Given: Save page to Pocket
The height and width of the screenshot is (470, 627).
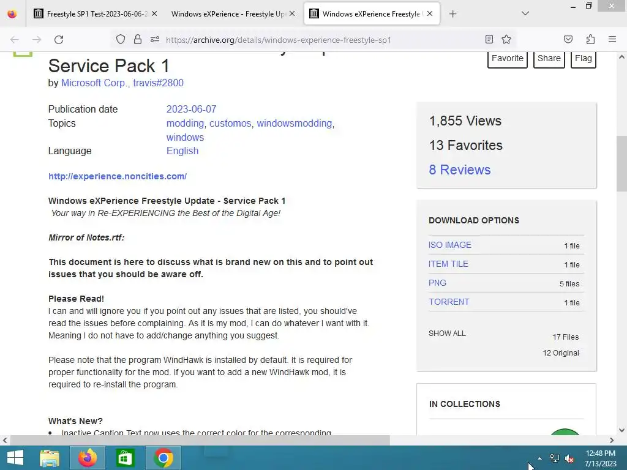Looking at the screenshot, I should pyautogui.click(x=568, y=39).
